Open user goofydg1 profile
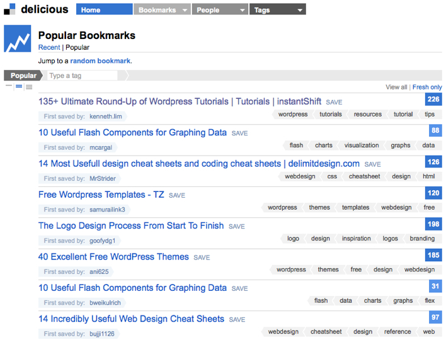 (x=103, y=241)
